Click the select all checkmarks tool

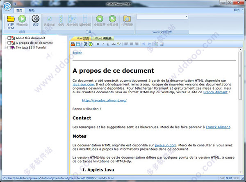(61, 21)
